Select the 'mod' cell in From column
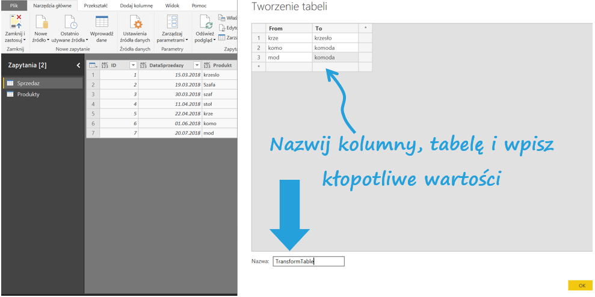This screenshot has height=297, width=595. click(x=289, y=57)
